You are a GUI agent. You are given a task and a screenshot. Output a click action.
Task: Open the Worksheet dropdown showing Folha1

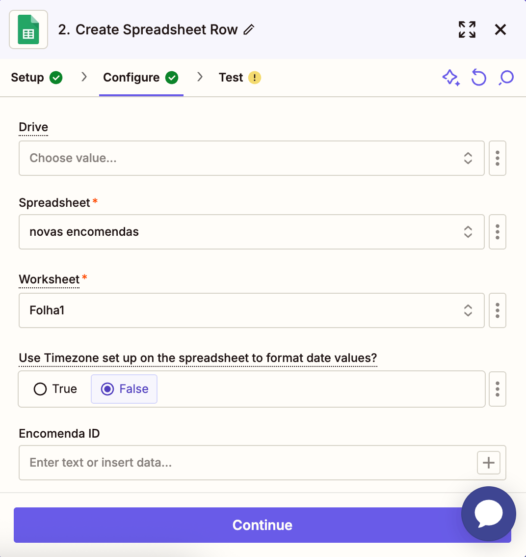coord(251,310)
